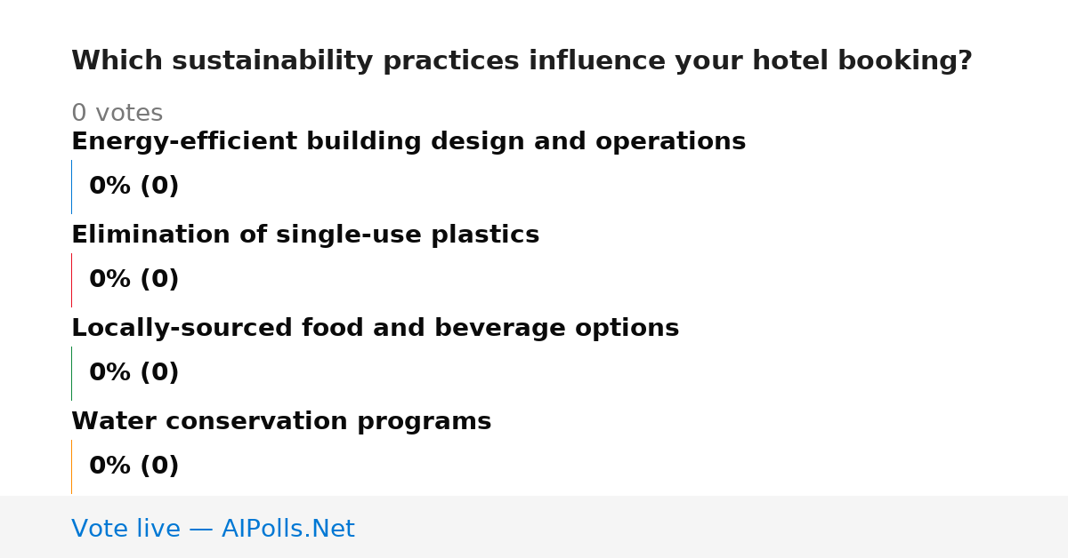Choose Elimination of single-use plastics option
Viewport: 1068px width, 558px height.
point(305,235)
